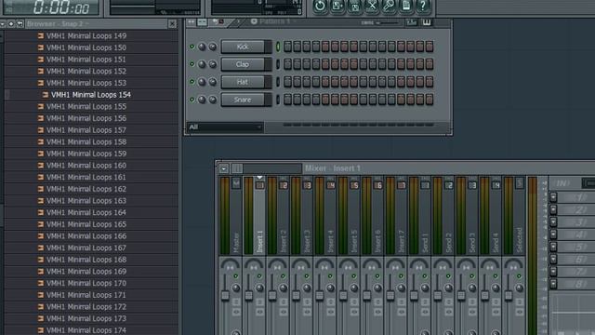Screen dimensions: 595x335
Task: Click the Snare channel pan knob
Action: [x=202, y=100]
